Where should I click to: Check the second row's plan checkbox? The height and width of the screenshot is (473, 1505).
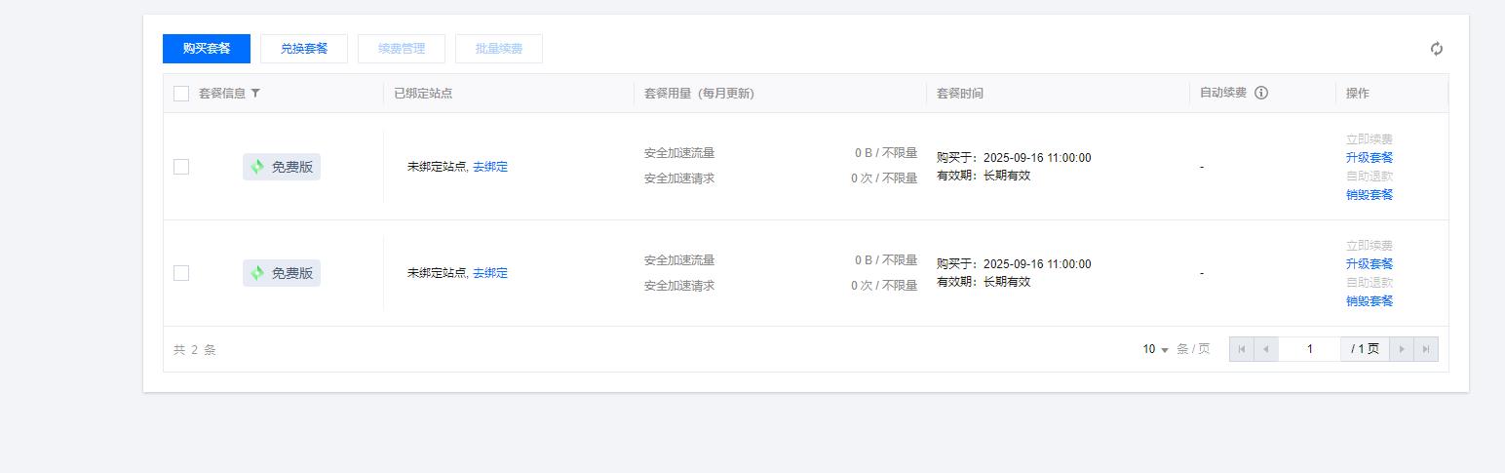(181, 273)
